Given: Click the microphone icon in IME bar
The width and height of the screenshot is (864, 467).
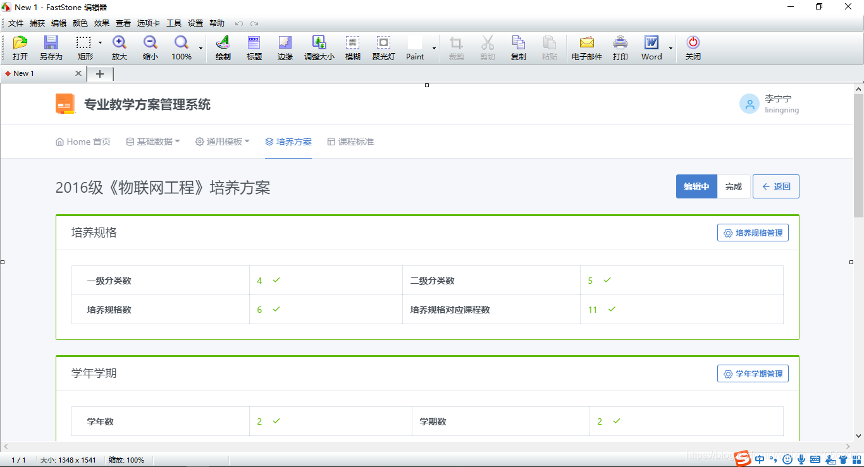Looking at the screenshot, I should click(801, 459).
